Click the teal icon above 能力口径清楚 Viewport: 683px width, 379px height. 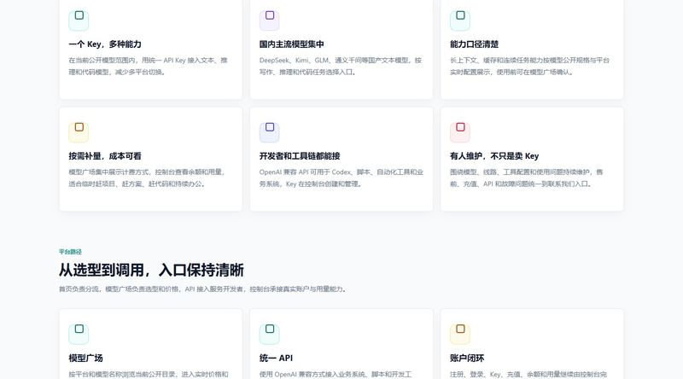[460, 20]
